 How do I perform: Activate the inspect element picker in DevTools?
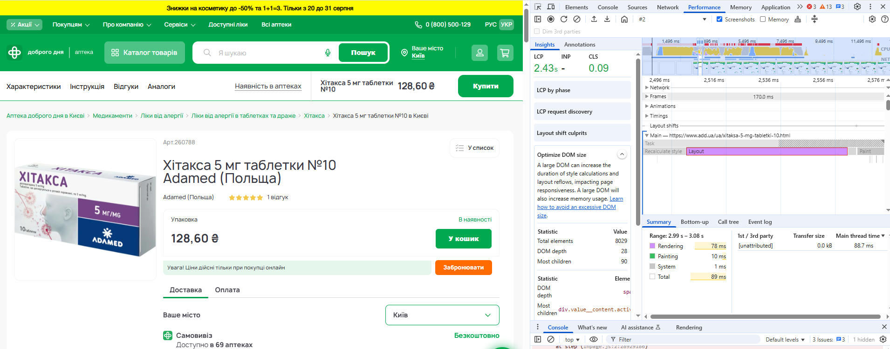538,7
